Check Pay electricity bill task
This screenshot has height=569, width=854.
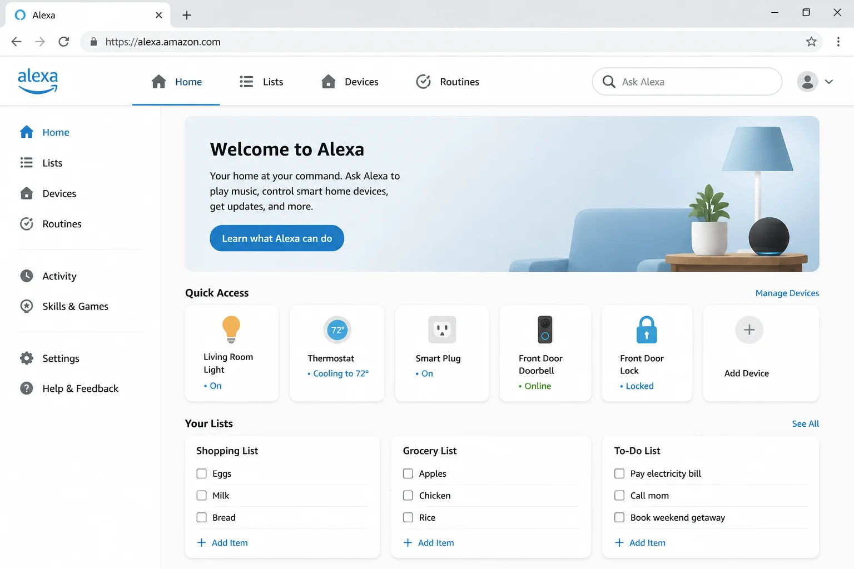point(619,473)
